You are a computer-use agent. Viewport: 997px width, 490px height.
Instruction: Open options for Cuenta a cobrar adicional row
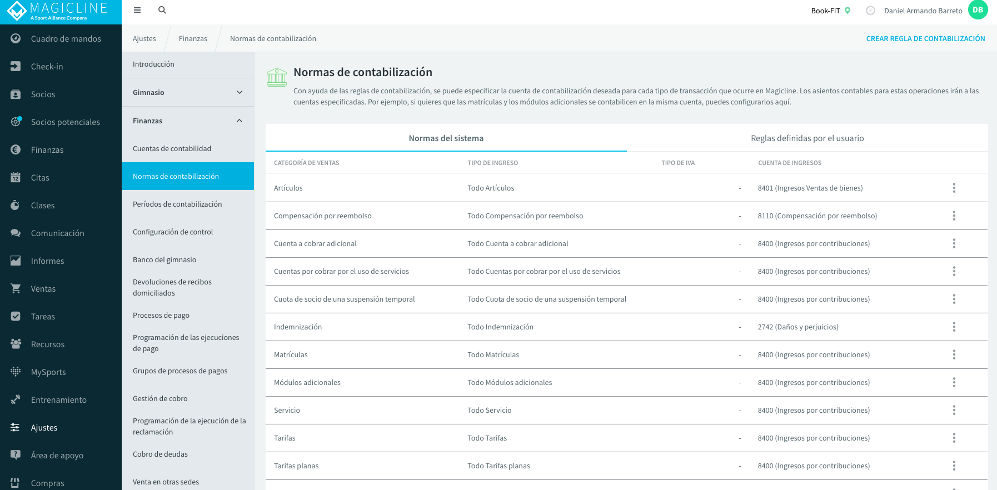(x=954, y=243)
